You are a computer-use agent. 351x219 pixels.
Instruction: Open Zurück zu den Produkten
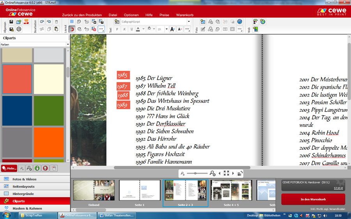pyautogui.click(x=82, y=15)
